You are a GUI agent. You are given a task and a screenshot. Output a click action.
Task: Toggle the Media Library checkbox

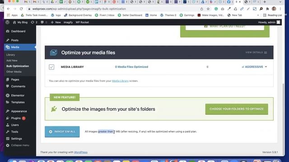point(51,67)
